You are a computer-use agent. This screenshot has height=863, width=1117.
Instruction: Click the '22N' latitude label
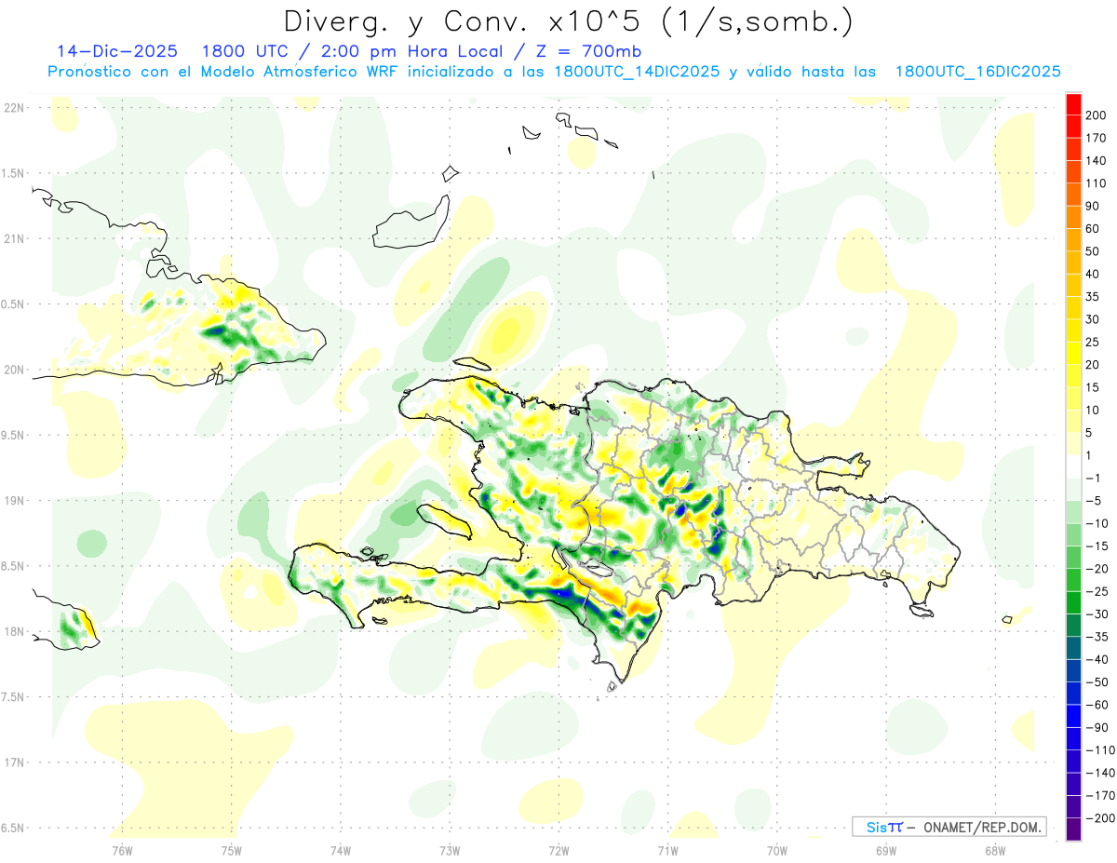(13, 108)
